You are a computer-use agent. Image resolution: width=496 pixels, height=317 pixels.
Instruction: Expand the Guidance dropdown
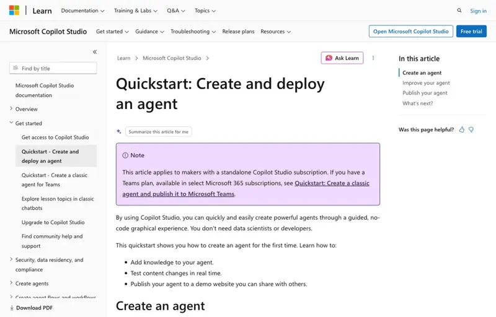(x=149, y=32)
